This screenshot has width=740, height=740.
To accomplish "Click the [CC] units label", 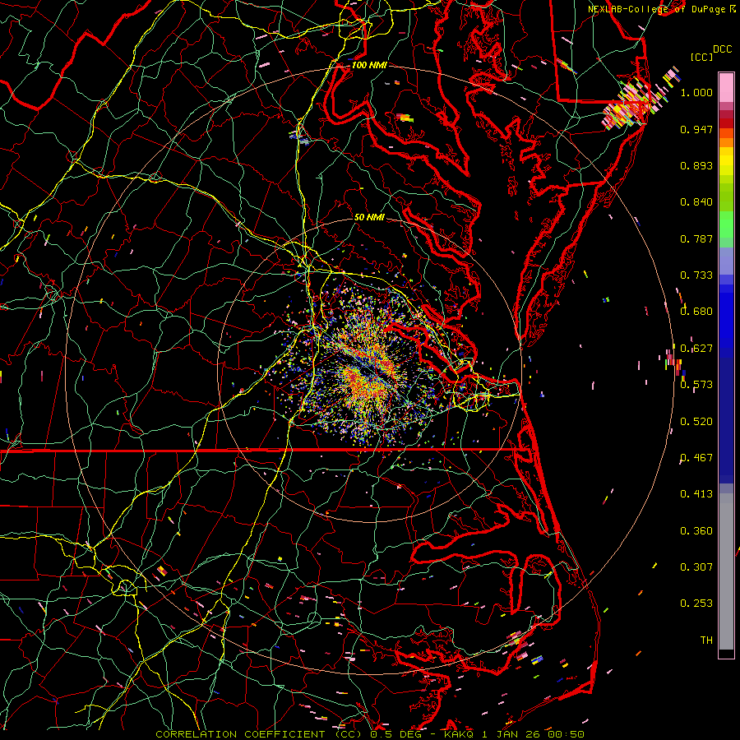I will (x=701, y=57).
